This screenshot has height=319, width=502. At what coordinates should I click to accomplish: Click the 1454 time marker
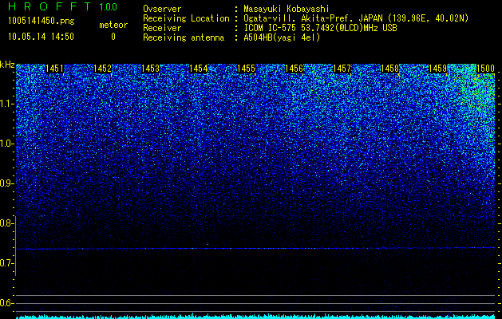click(198, 68)
